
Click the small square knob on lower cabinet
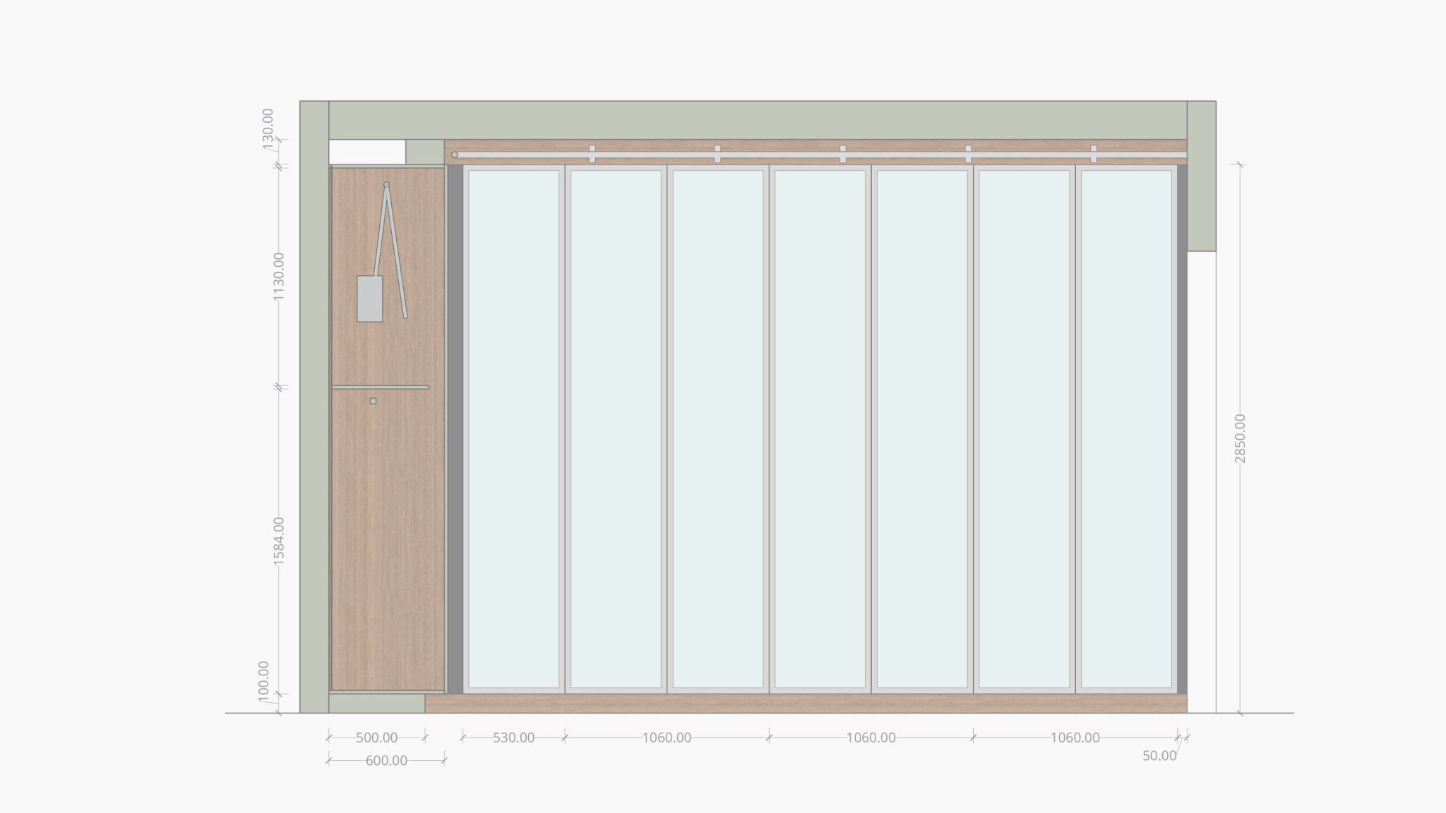[373, 401]
